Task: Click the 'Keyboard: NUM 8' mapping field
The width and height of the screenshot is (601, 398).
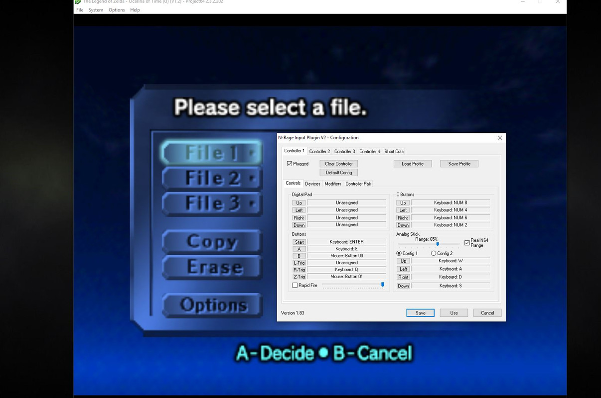Action: tap(451, 203)
